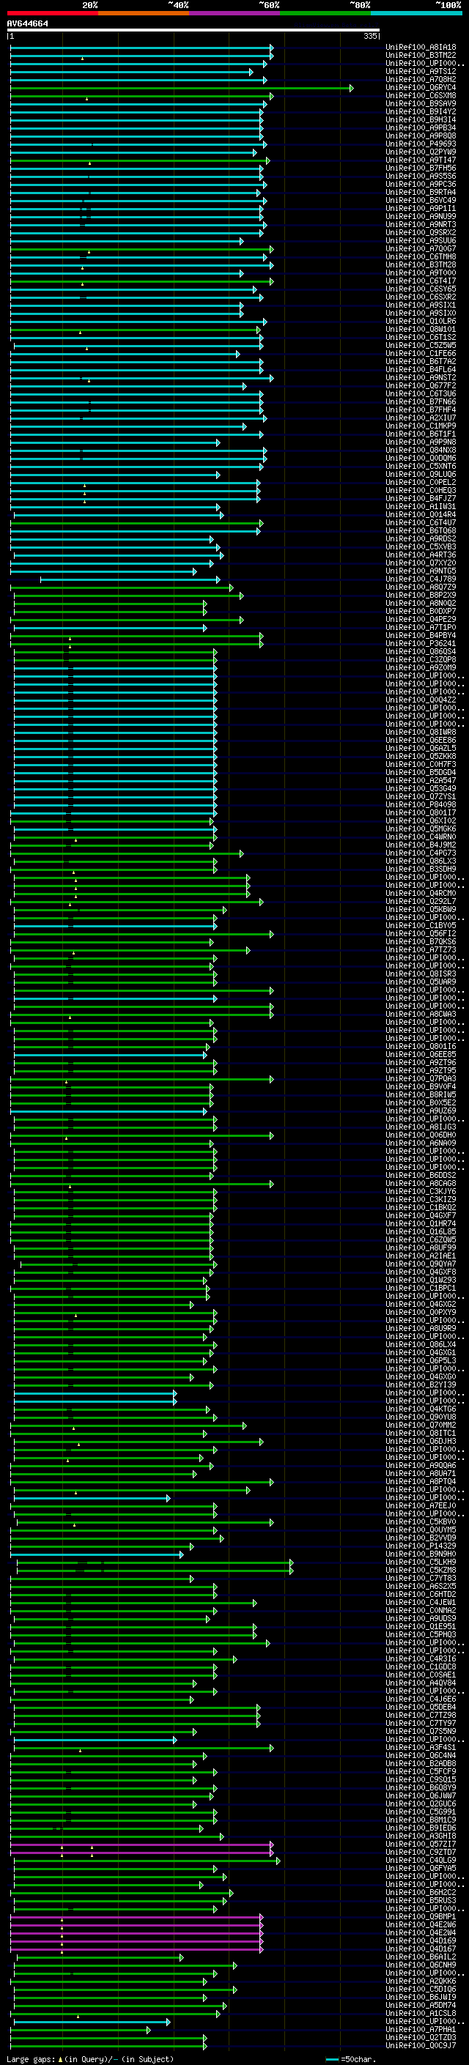This screenshot has height=2065, width=469.
Task: Select hit UniRef100_C4J789
Action: coord(421,579)
